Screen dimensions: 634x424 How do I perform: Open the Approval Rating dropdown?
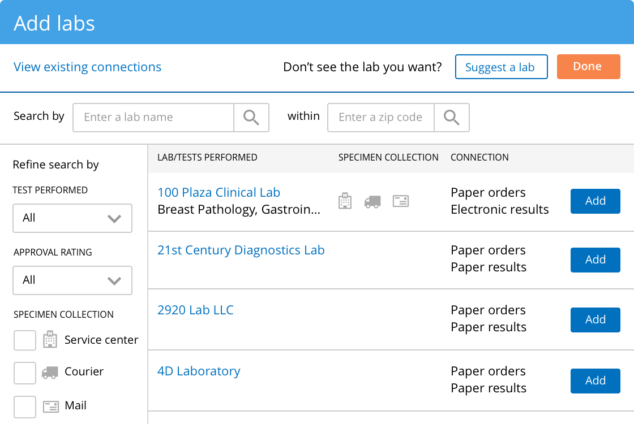point(72,280)
